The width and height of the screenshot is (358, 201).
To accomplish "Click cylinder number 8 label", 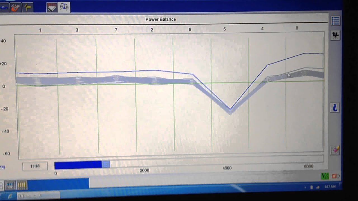I will point(297,28).
